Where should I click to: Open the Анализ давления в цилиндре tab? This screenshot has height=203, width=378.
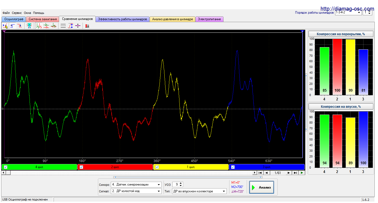(173, 19)
